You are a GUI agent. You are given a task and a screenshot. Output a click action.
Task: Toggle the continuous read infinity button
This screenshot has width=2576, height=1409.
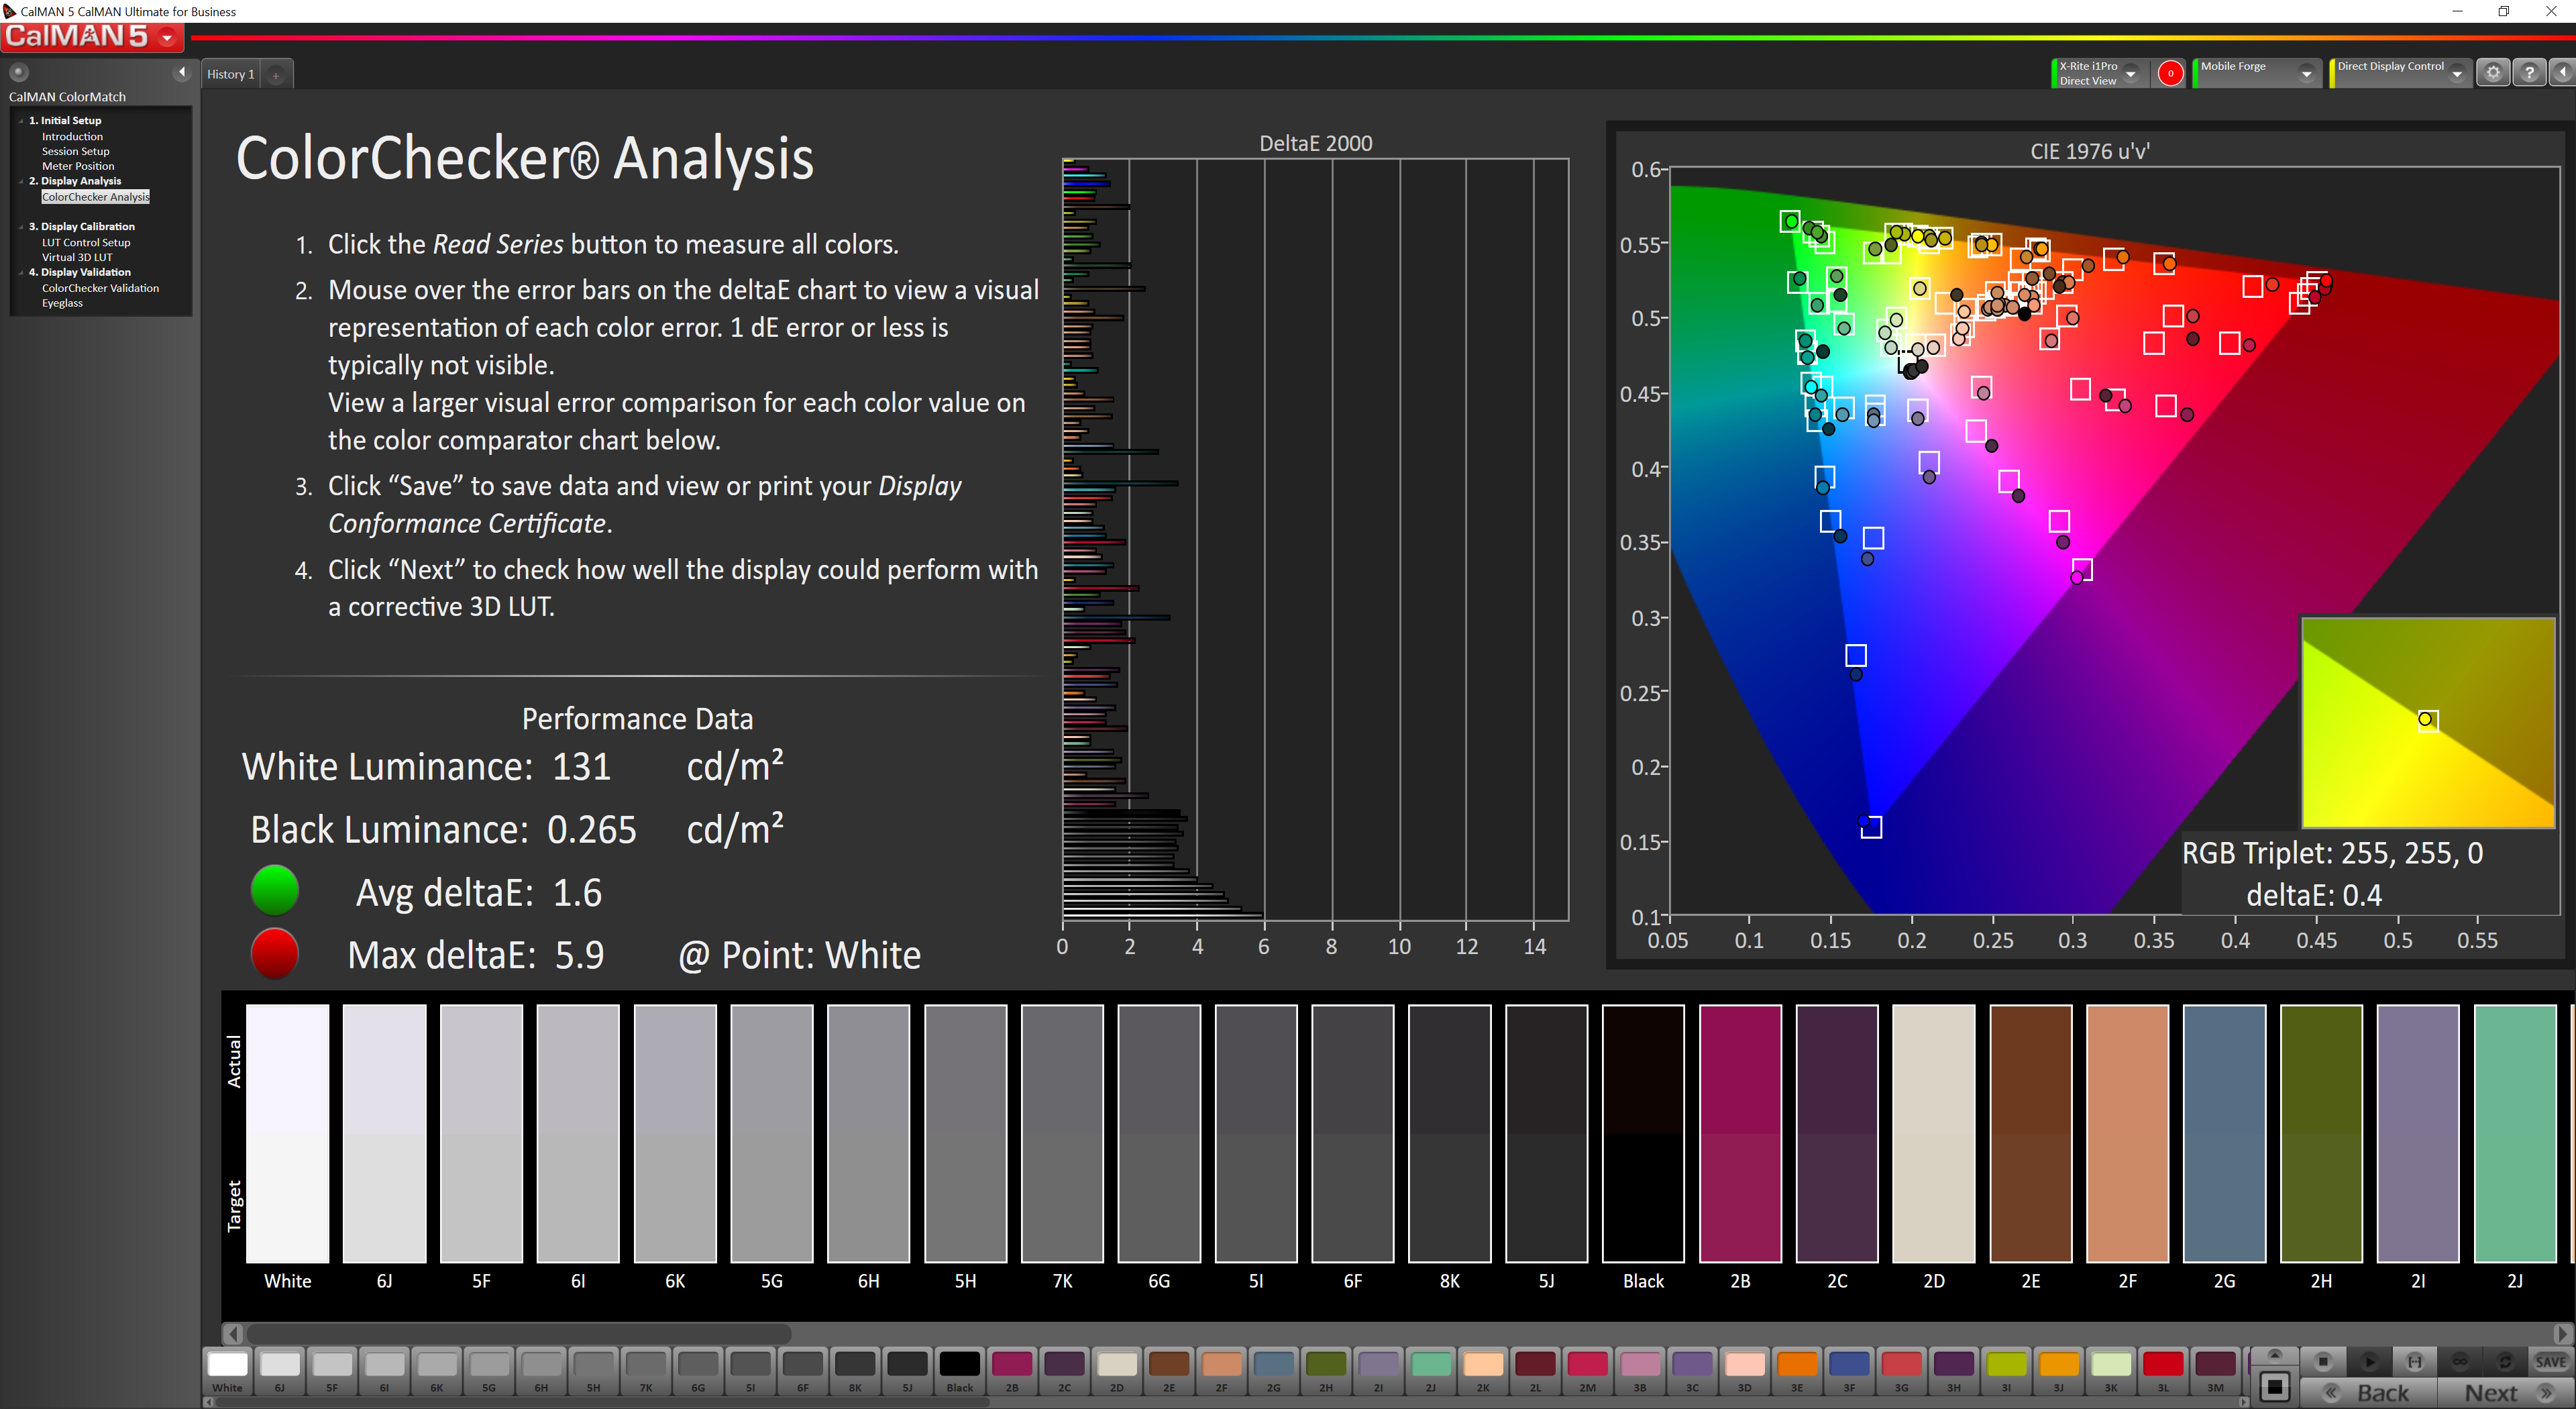click(2460, 1361)
